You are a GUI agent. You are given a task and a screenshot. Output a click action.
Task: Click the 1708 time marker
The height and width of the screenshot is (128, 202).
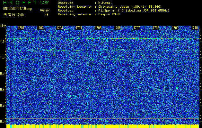tap(156, 28)
